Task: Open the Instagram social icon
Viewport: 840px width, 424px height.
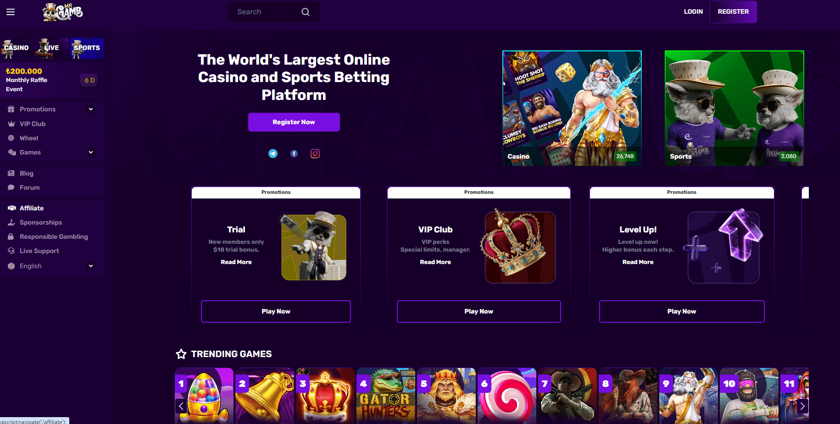Action: coord(315,154)
